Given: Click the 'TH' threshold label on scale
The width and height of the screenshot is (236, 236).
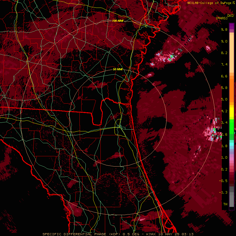Looking at the screenshot, I should point(225,204).
